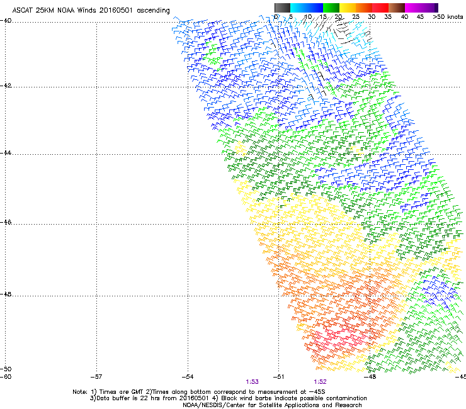Click the latitude label -48
The image size is (466, 409).
(6, 294)
